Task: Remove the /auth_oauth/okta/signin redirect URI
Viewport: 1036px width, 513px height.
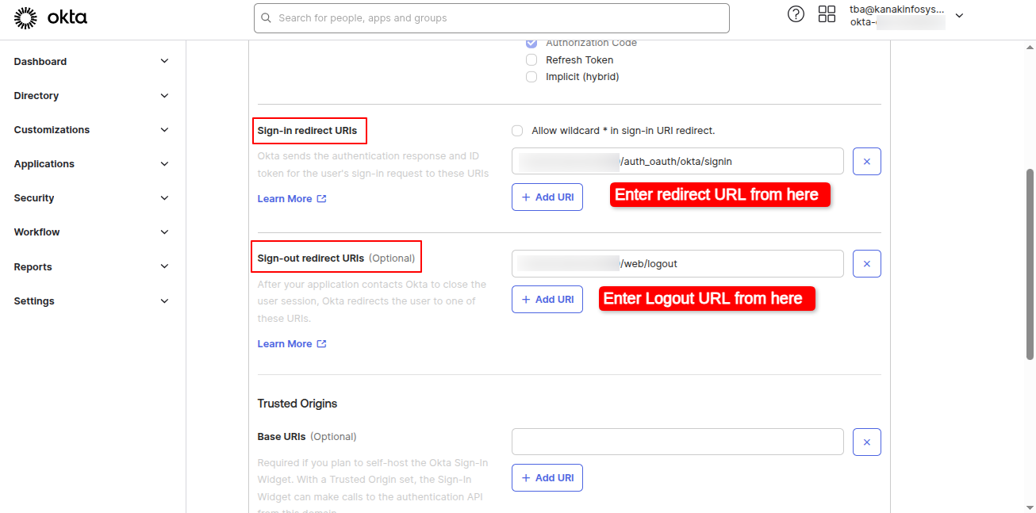Action: click(867, 161)
